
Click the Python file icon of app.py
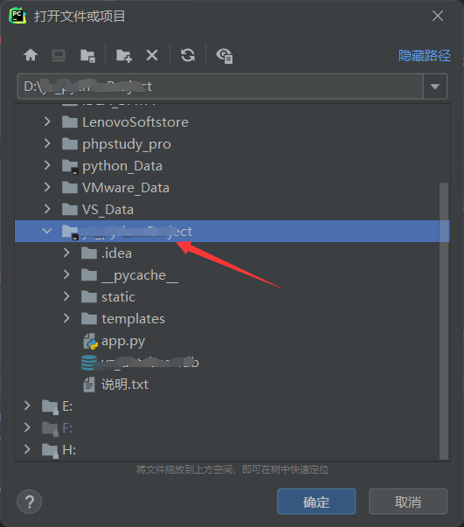click(x=90, y=341)
